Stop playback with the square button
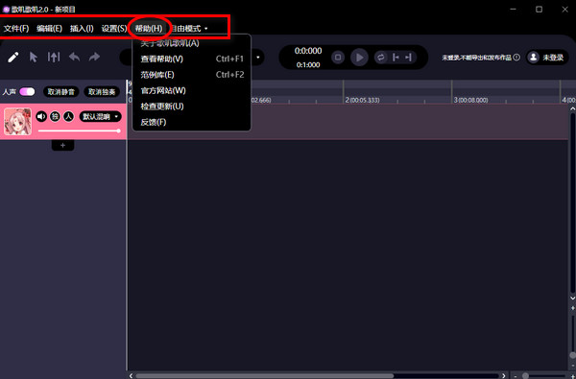Viewport: 576px width, 379px height. [x=338, y=58]
